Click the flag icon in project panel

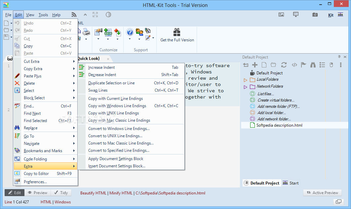pyautogui.click(x=303, y=65)
